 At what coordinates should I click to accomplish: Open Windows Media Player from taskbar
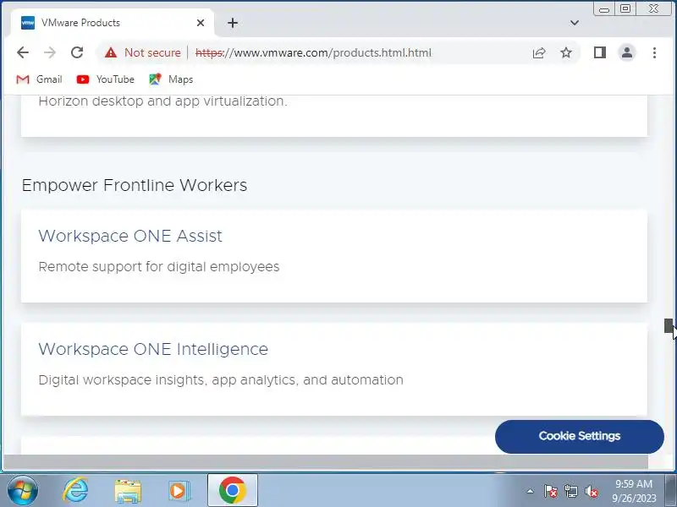pos(179,491)
